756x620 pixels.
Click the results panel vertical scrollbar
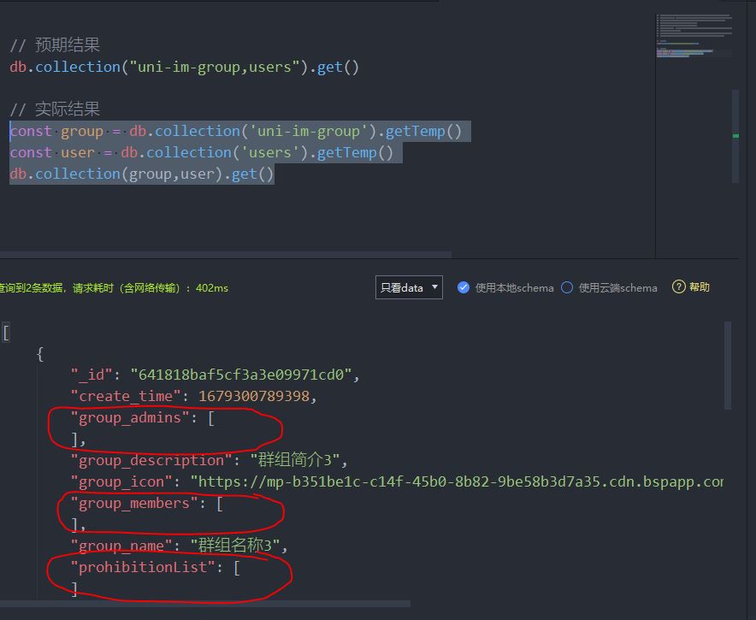pos(728,366)
